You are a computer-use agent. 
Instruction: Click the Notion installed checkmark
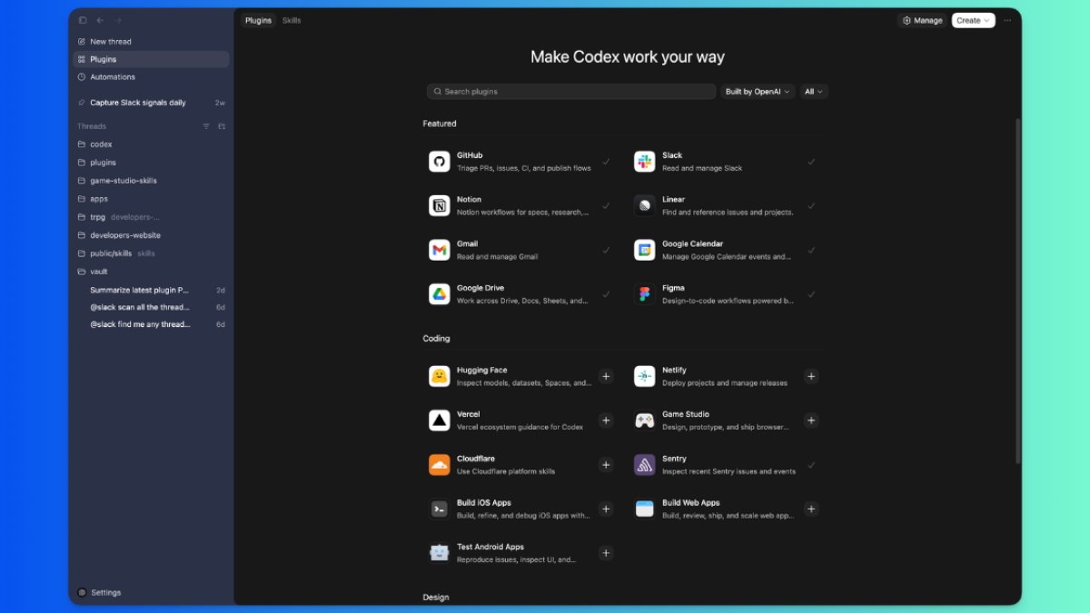tap(606, 205)
